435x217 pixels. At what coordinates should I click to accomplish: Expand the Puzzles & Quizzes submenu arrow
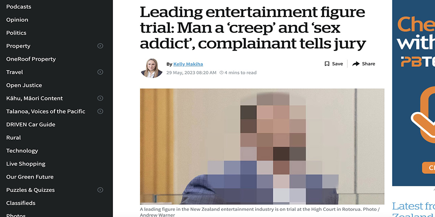[100, 190]
